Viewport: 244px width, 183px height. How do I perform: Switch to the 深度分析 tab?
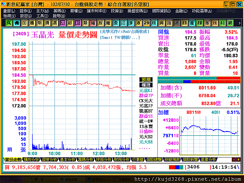coord(49,159)
